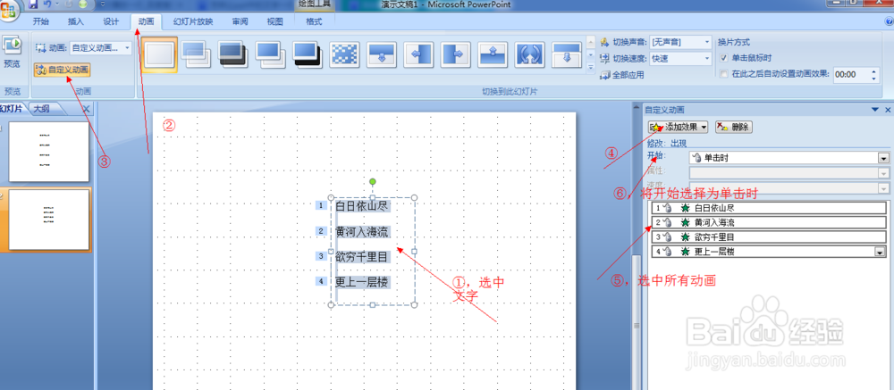Viewport: 894px width, 390px height.
Task: Apply the wipe down transition
Action: (382, 54)
